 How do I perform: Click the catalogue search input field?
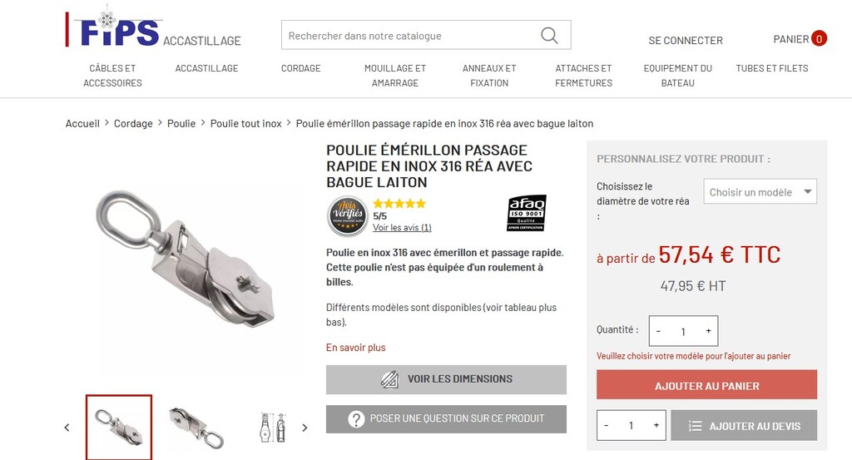pos(408,36)
